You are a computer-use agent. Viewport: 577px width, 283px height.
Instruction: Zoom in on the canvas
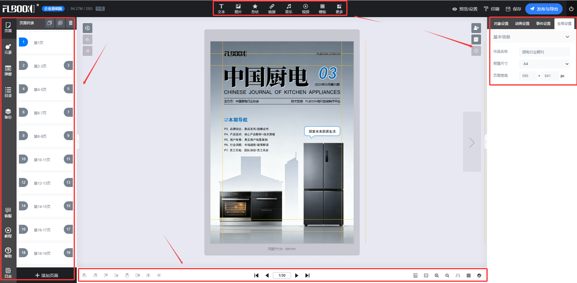tap(437, 275)
